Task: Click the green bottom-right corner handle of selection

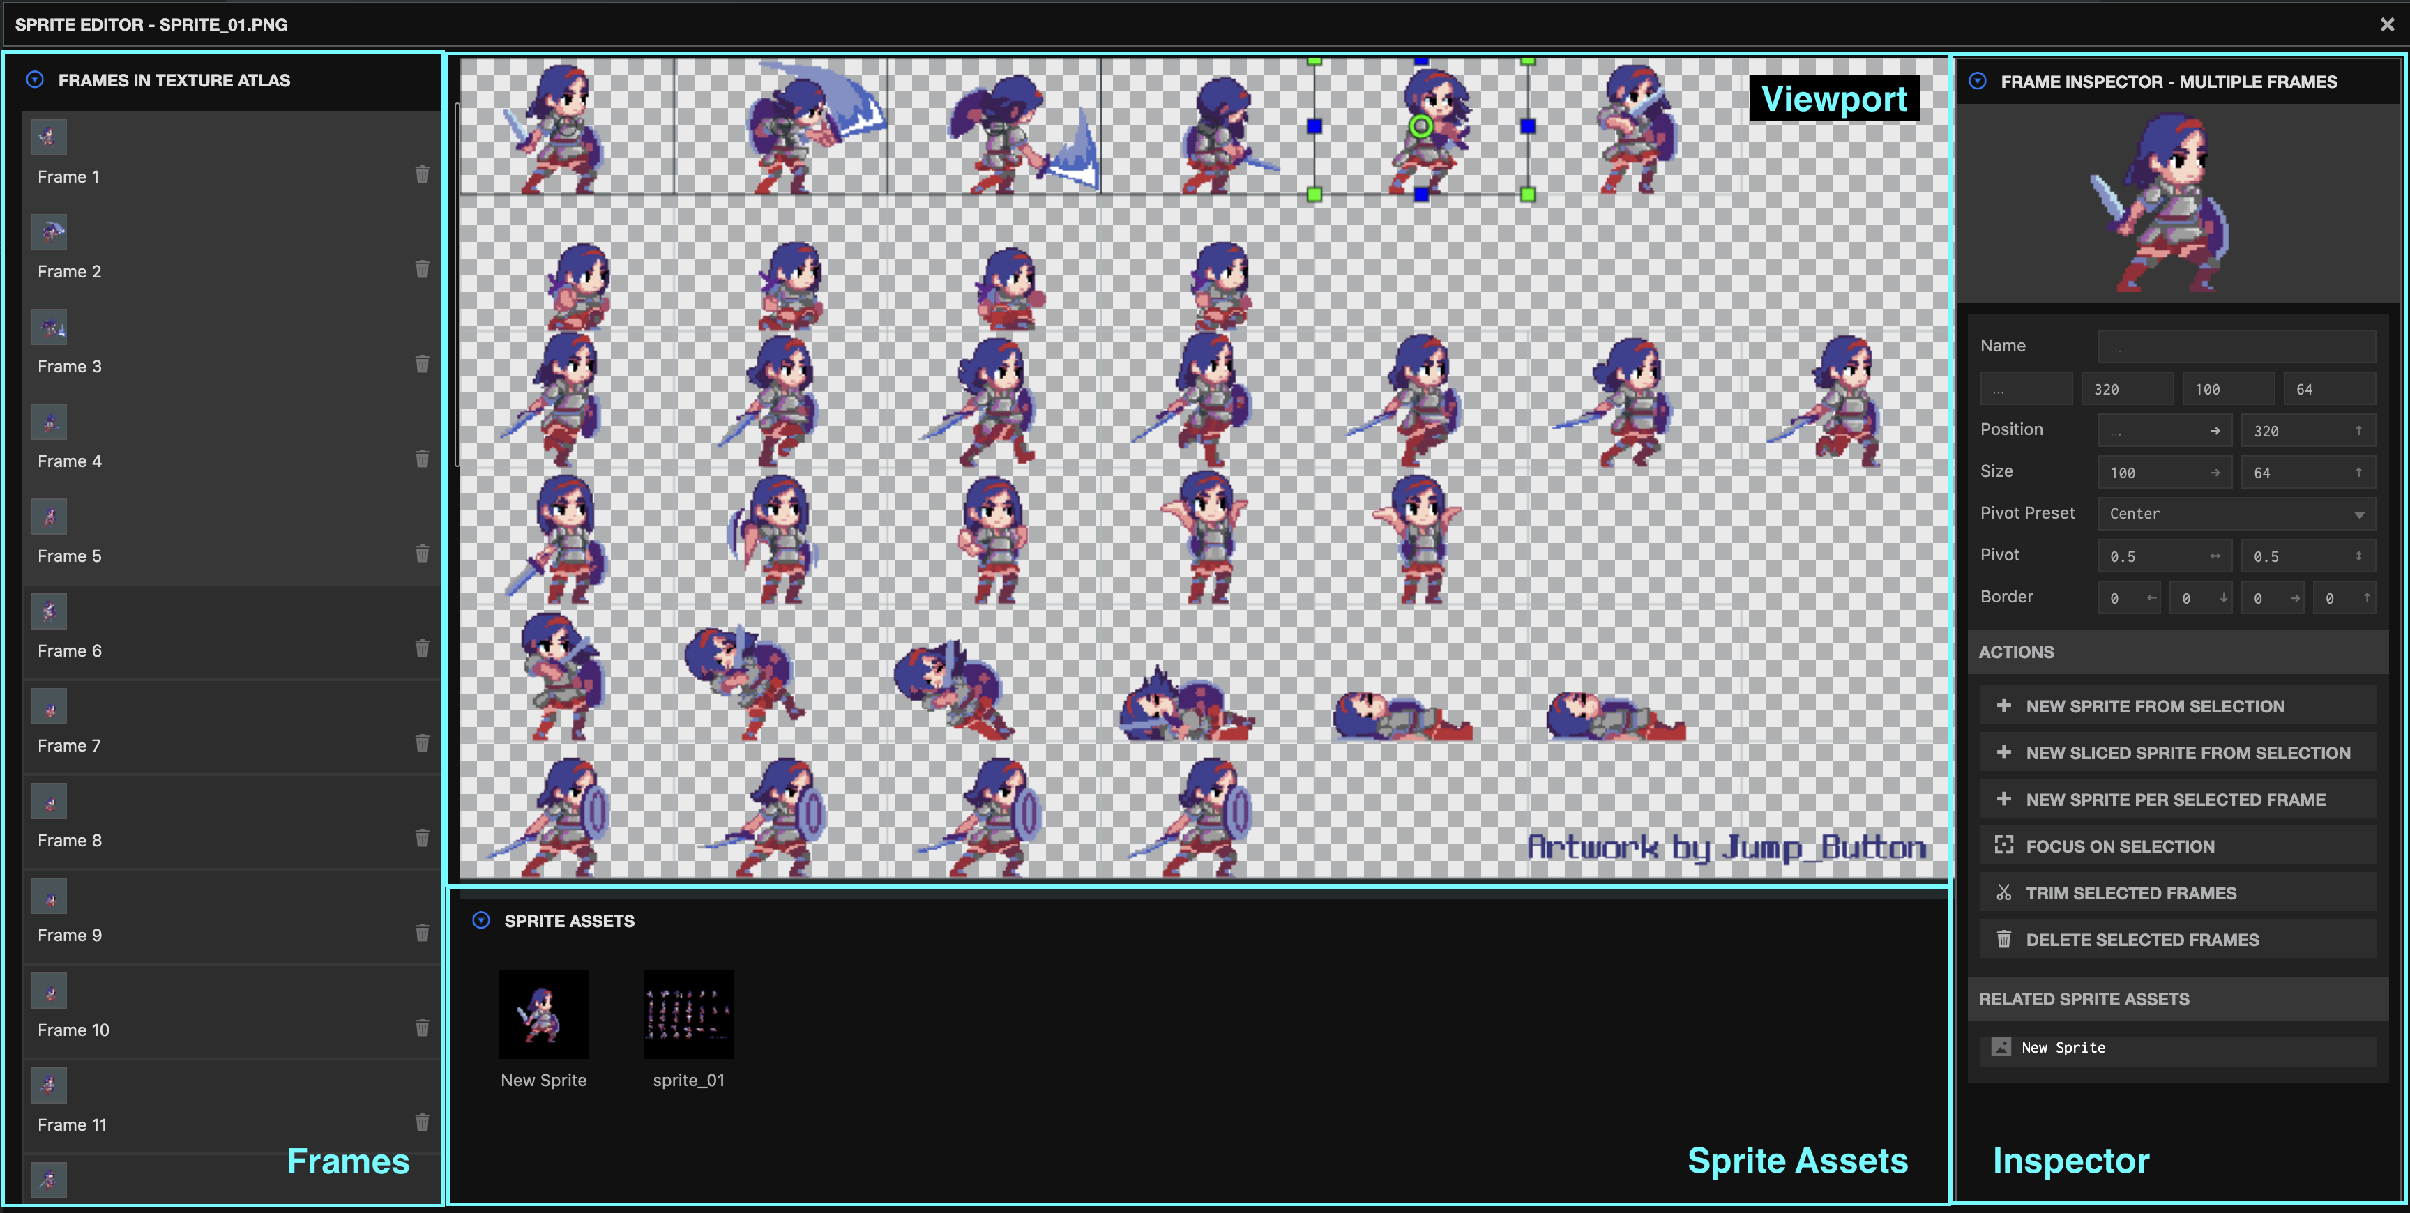Action: (x=1528, y=194)
